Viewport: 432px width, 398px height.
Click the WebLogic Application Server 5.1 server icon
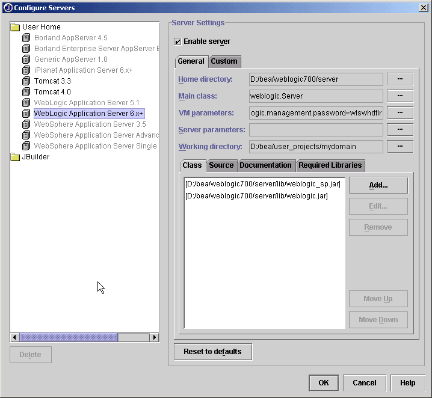point(26,103)
